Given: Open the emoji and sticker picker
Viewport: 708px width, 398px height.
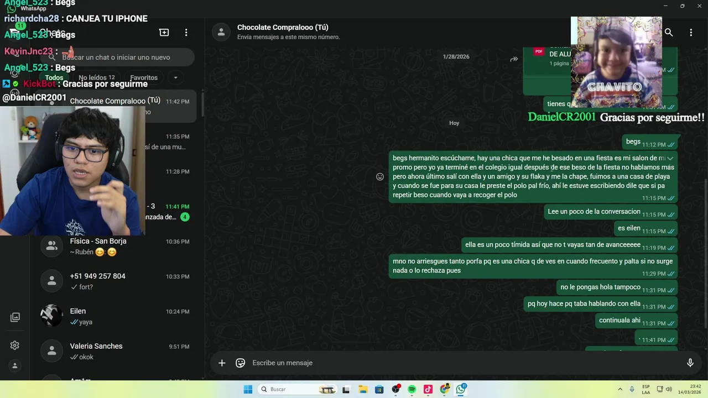Looking at the screenshot, I should [240, 363].
